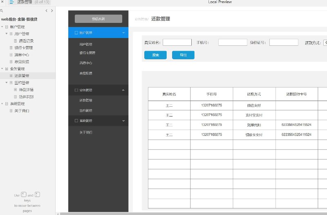This screenshot has height=215, width=327.
Task: Open 银行卡管理 in dark sidebar menu
Action: [x=87, y=53]
